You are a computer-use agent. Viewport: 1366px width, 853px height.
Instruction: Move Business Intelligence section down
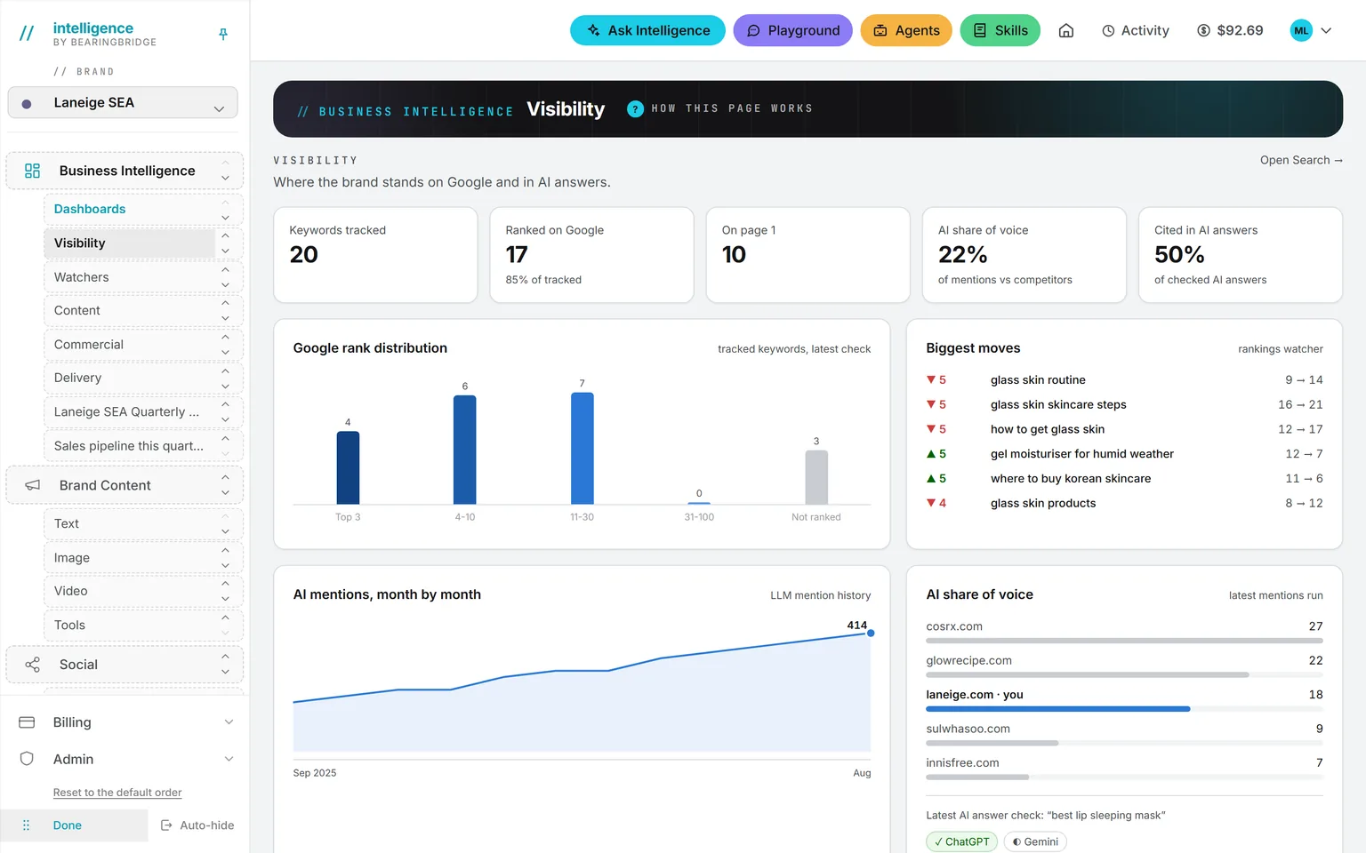[225, 179]
